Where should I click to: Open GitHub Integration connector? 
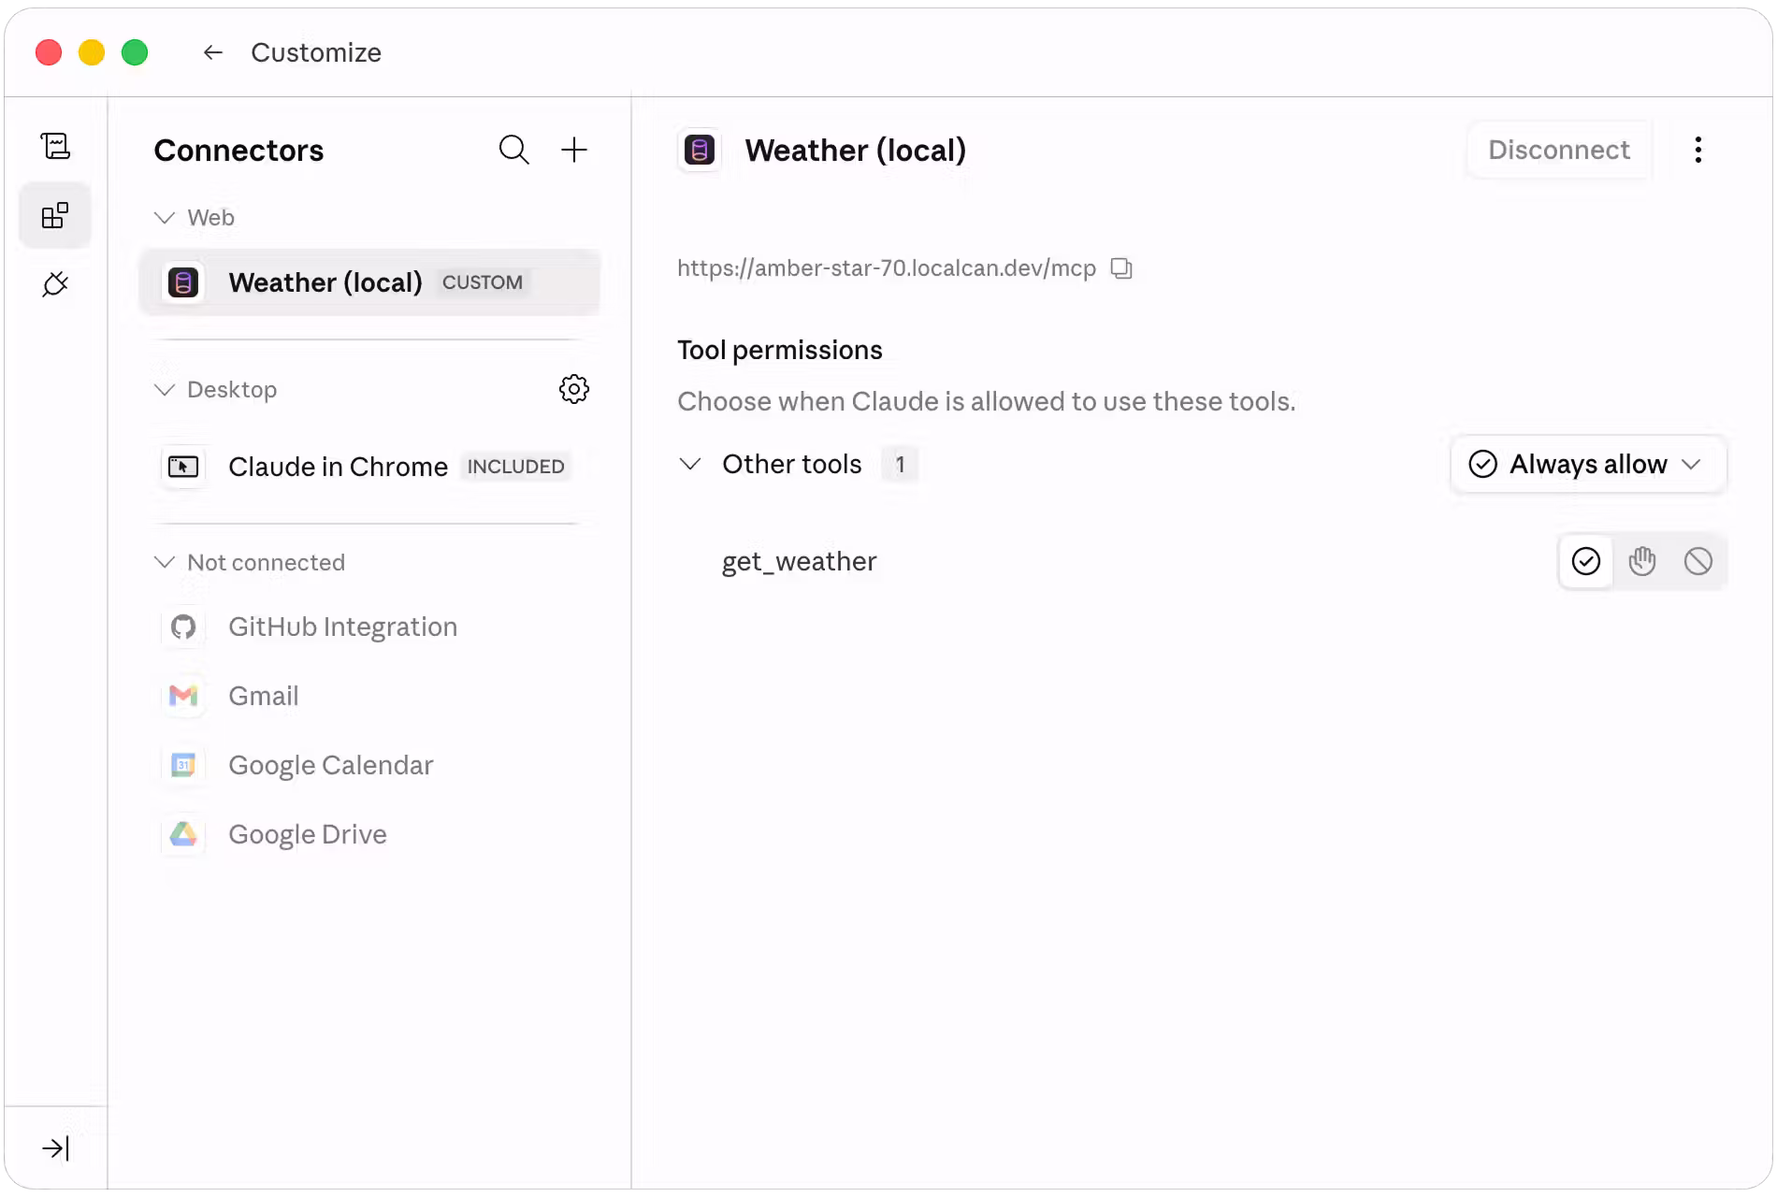(370, 627)
